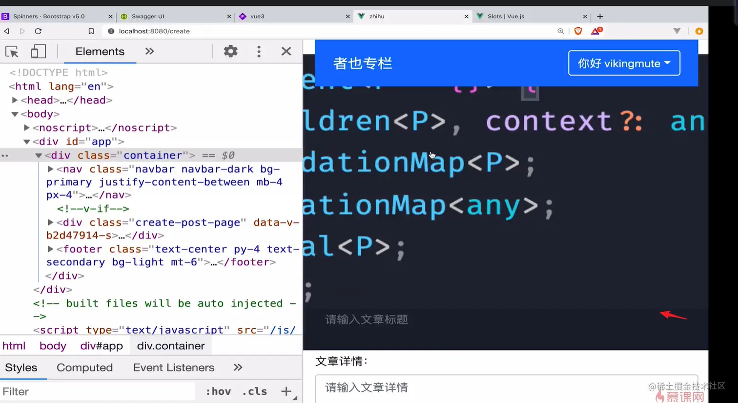
Task: Close the Spinners Bootstrap tab
Action: click(x=110, y=17)
